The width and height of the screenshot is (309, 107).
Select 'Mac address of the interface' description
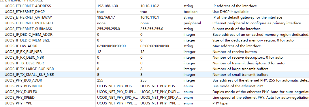[x=237, y=46]
